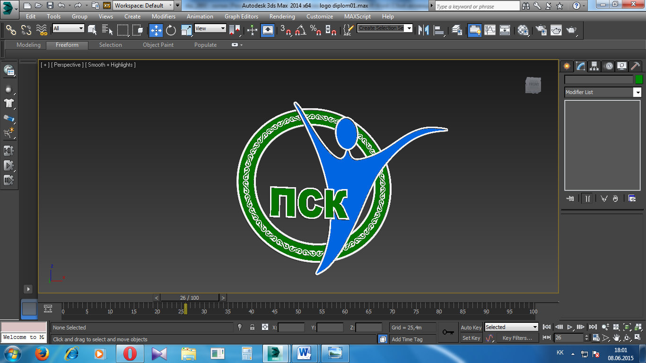
Task: Open the Rendering menu
Action: click(x=282, y=16)
